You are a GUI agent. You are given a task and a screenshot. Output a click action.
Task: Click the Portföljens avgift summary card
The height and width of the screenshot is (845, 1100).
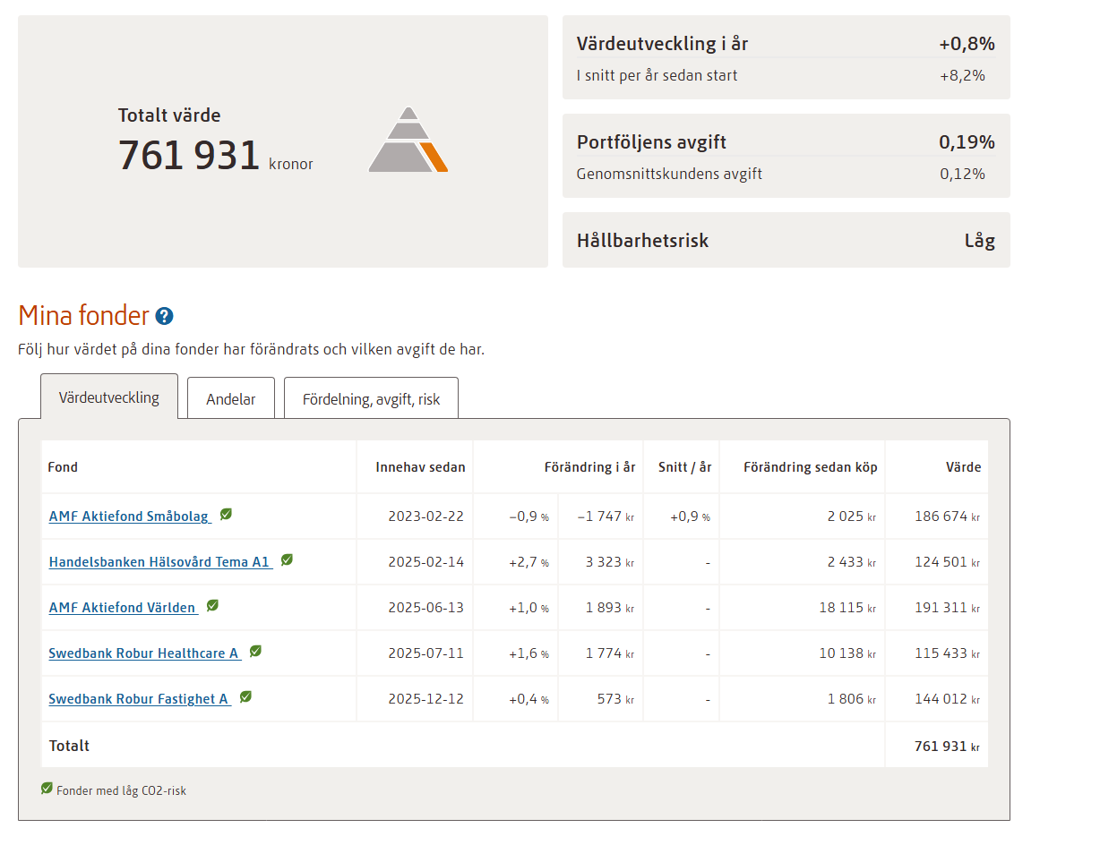click(x=786, y=156)
